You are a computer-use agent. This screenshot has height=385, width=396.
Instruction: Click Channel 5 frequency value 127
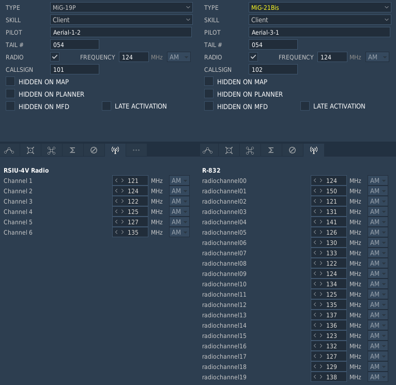point(133,222)
